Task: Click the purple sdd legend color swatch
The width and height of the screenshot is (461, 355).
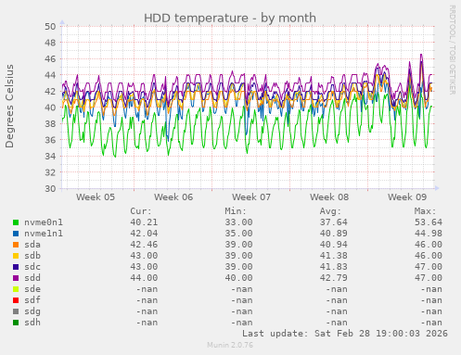Action: click(x=16, y=278)
